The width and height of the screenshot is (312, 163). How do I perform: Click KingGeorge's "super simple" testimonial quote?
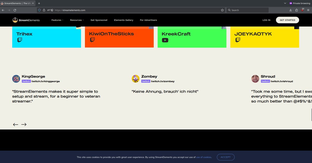pyautogui.click(x=56, y=96)
